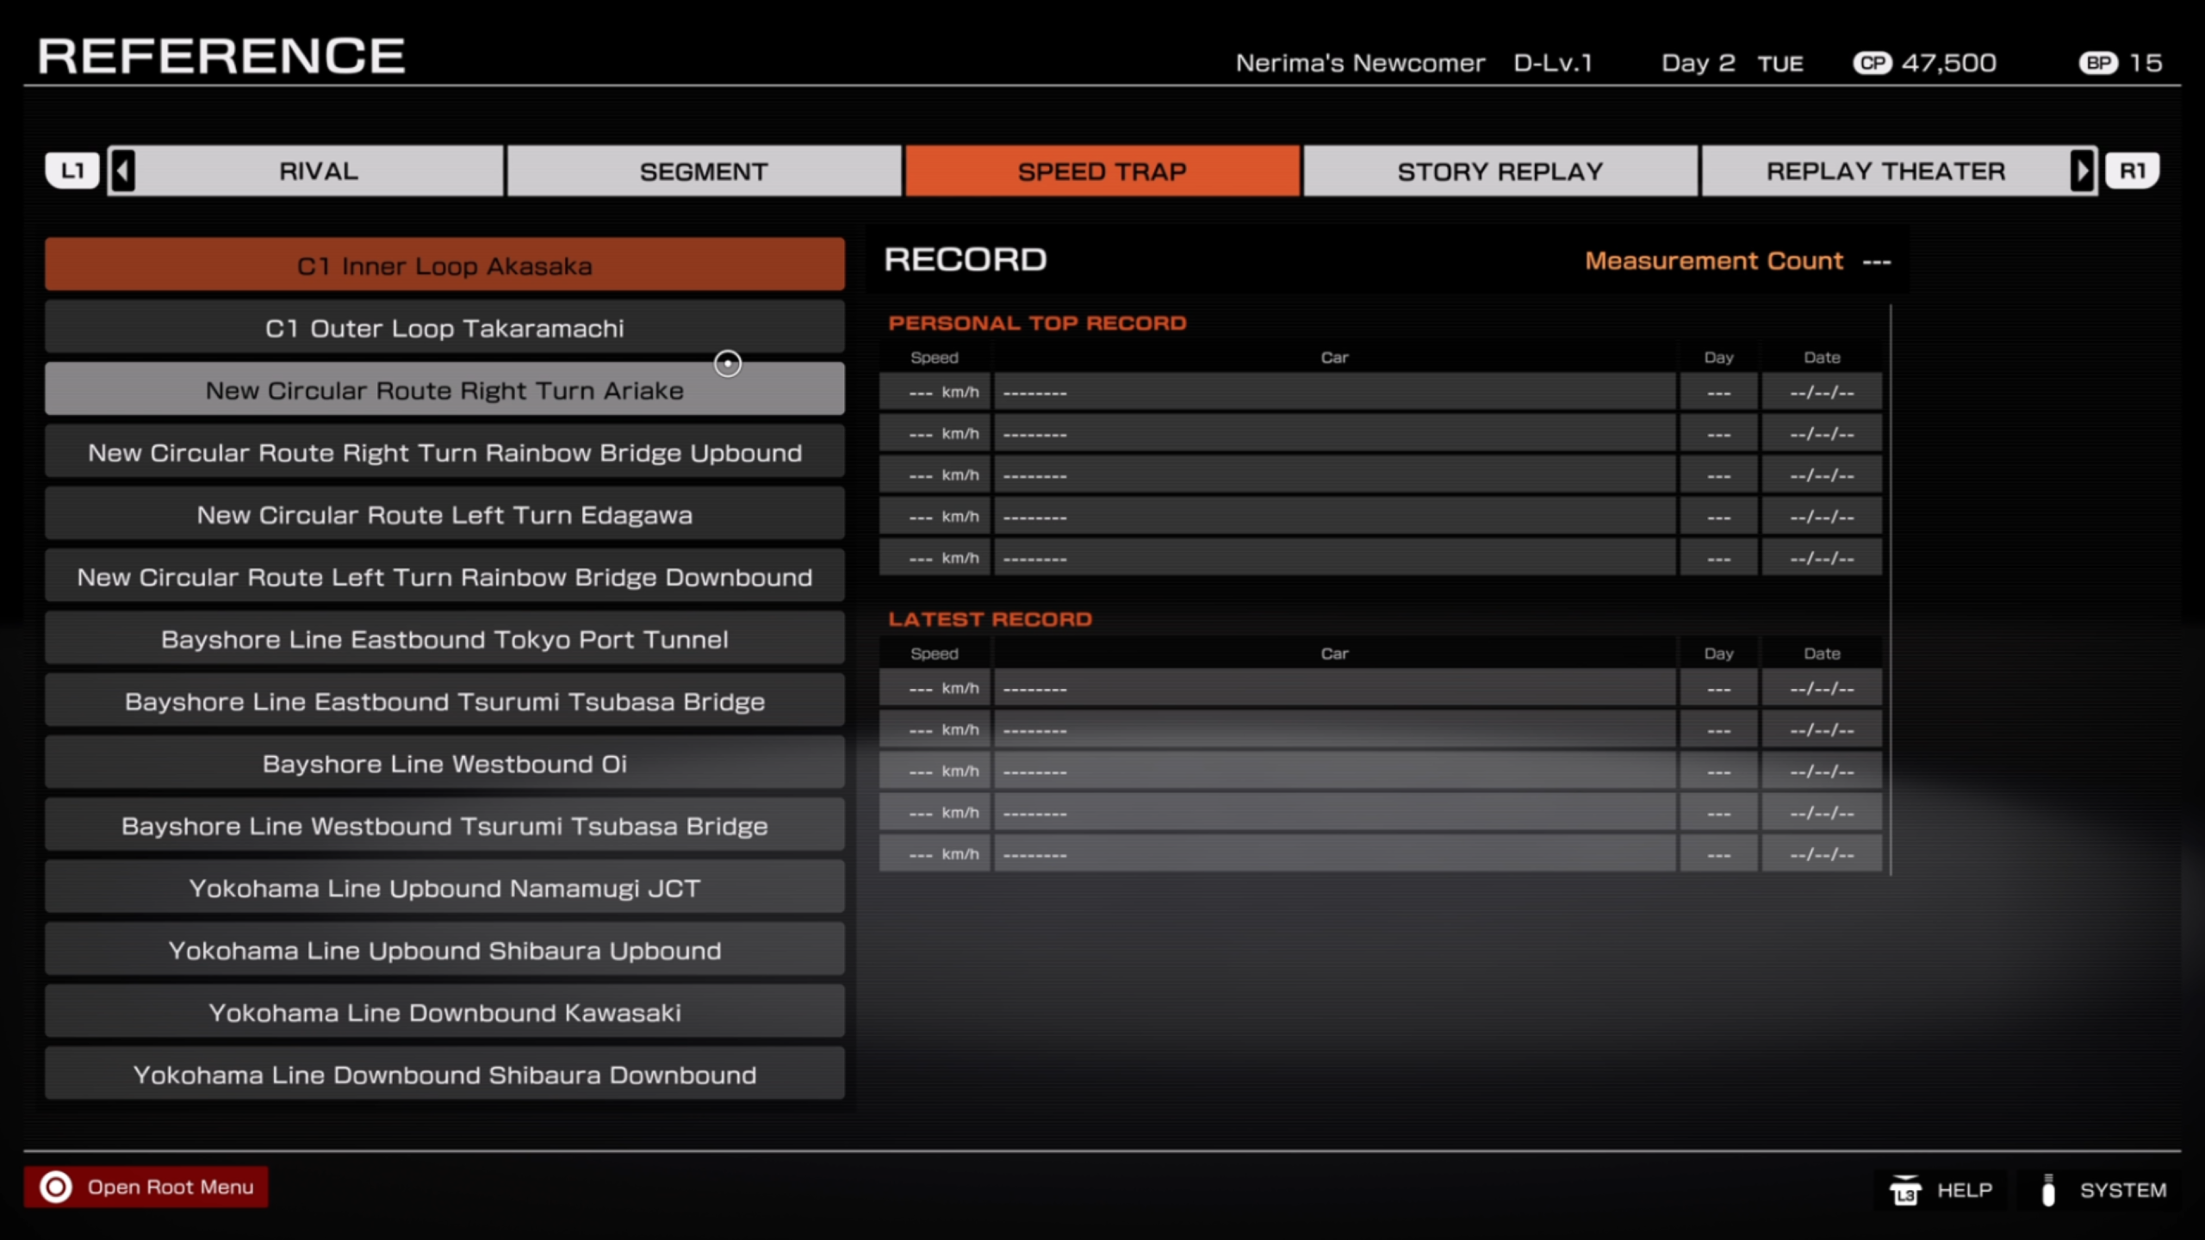The height and width of the screenshot is (1240, 2205).
Task: Click the CP currency icon
Action: point(1872,63)
